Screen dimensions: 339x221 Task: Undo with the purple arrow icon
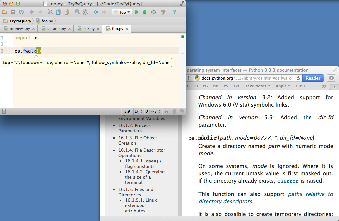[x=32, y=12]
